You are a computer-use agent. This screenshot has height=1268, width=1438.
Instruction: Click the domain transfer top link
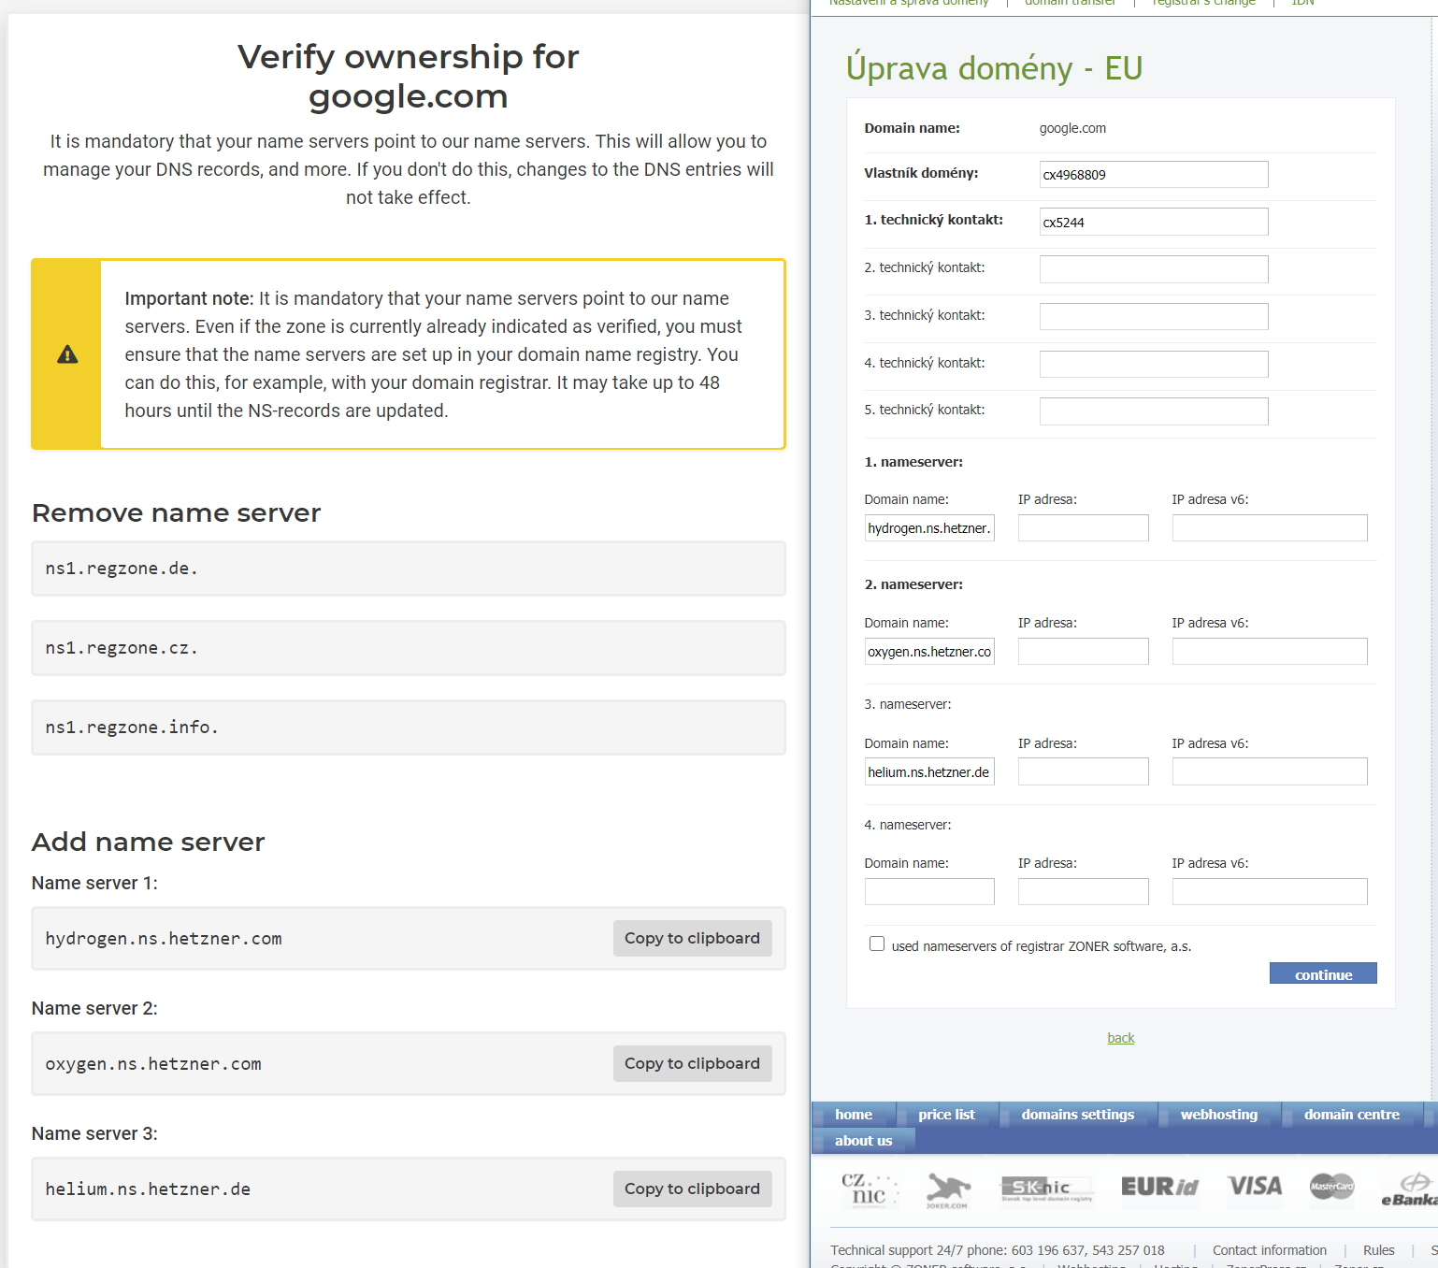tap(1070, 3)
